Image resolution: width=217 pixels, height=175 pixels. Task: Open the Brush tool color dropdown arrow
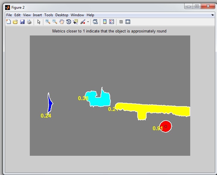[88, 22]
